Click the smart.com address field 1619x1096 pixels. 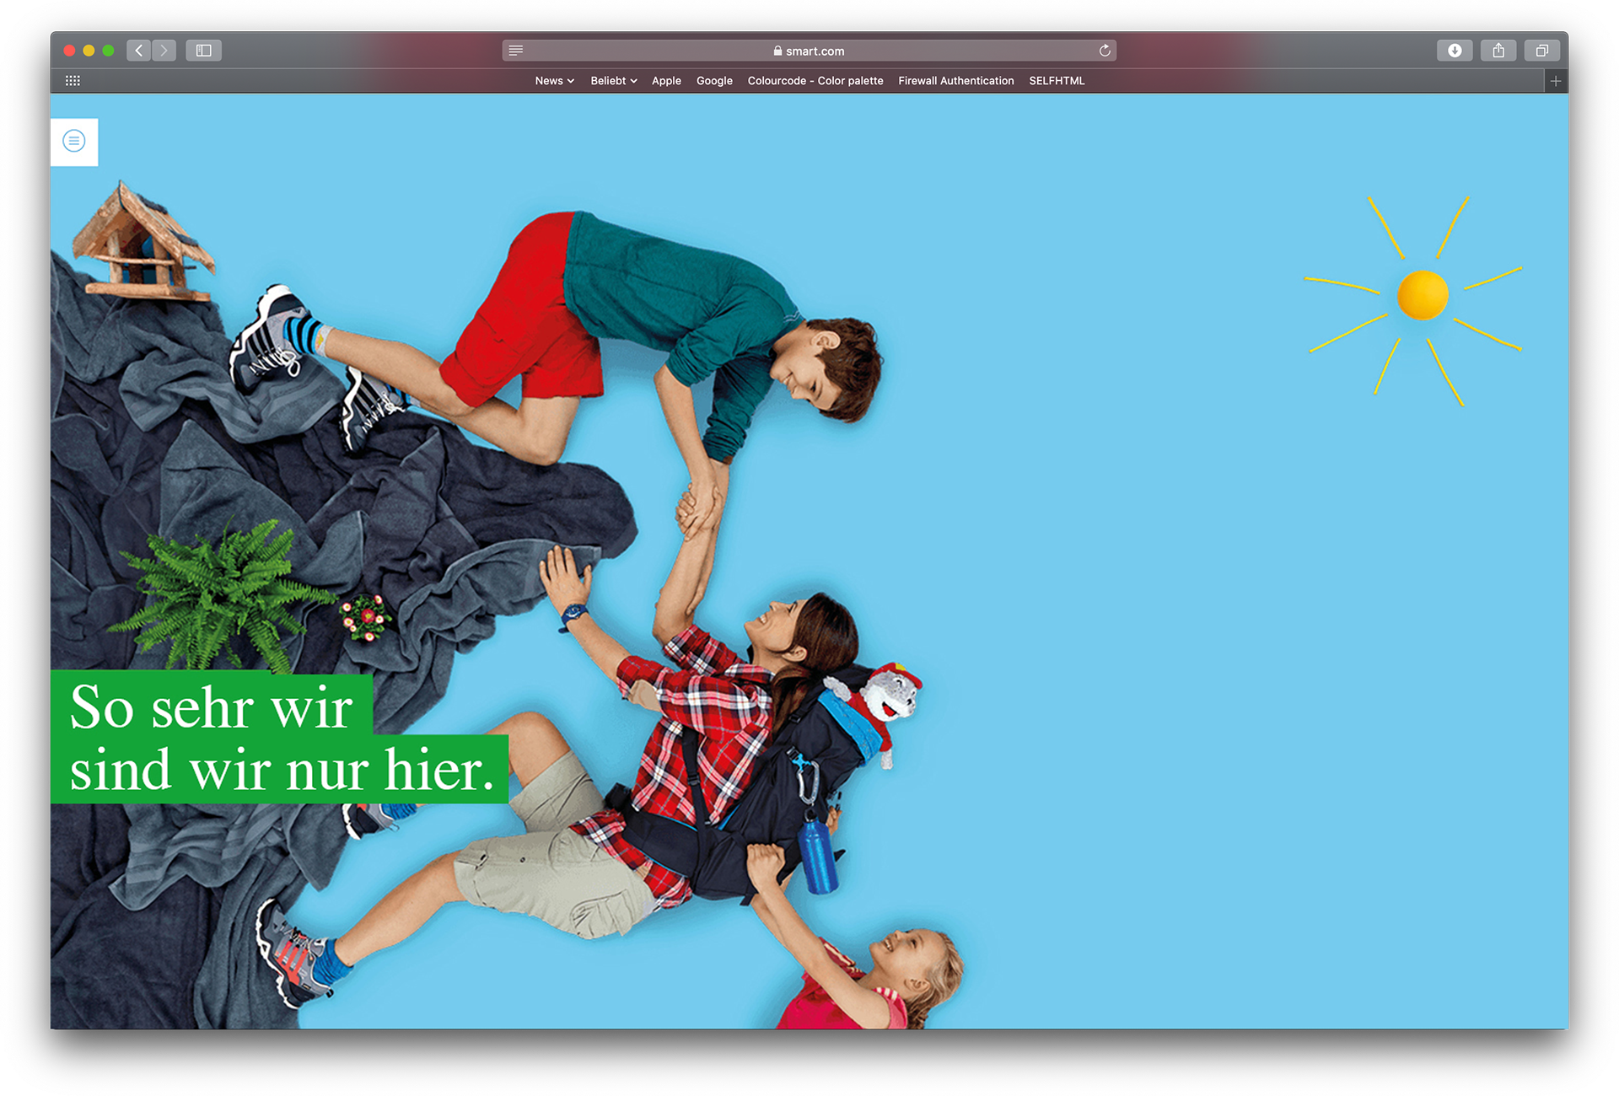[809, 51]
